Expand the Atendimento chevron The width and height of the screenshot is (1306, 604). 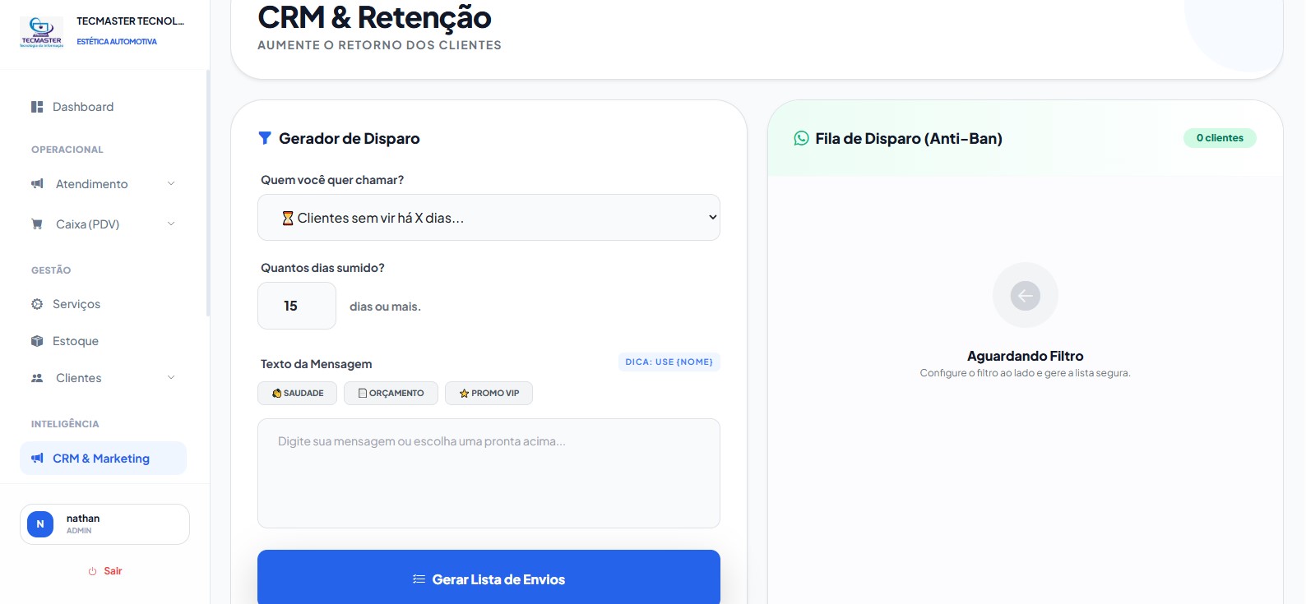(x=171, y=183)
